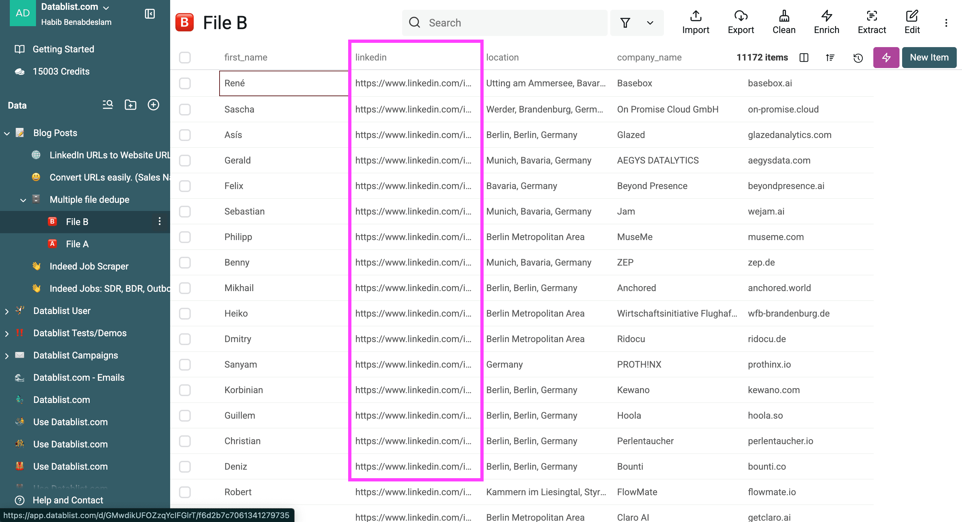This screenshot has width=962, height=522.
Task: Open Getting Started in sidebar
Action: pos(63,49)
